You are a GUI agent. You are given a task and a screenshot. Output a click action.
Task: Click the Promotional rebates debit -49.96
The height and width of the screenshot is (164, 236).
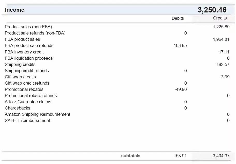click(180, 89)
